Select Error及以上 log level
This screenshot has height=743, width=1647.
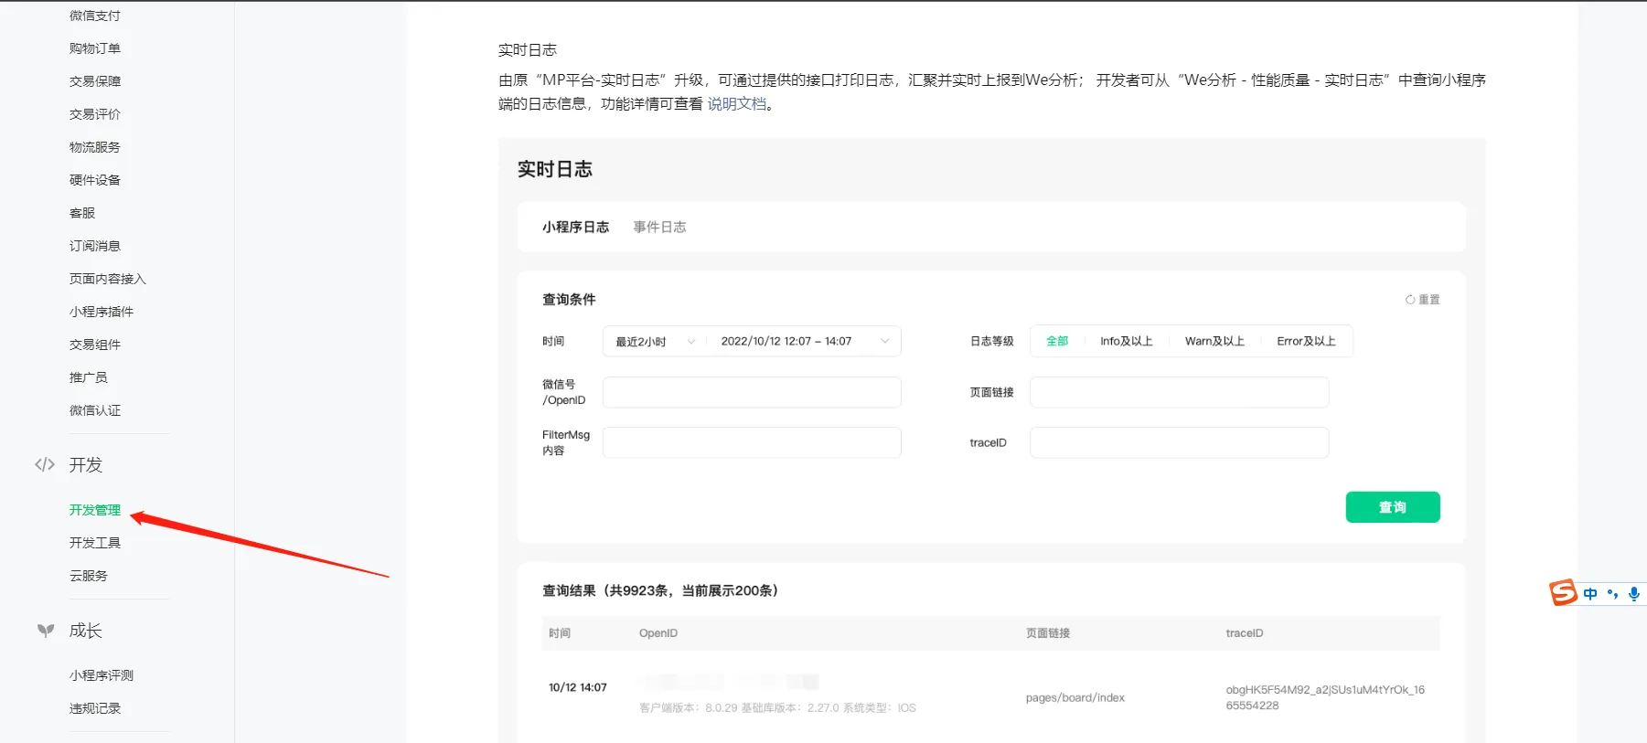point(1306,341)
